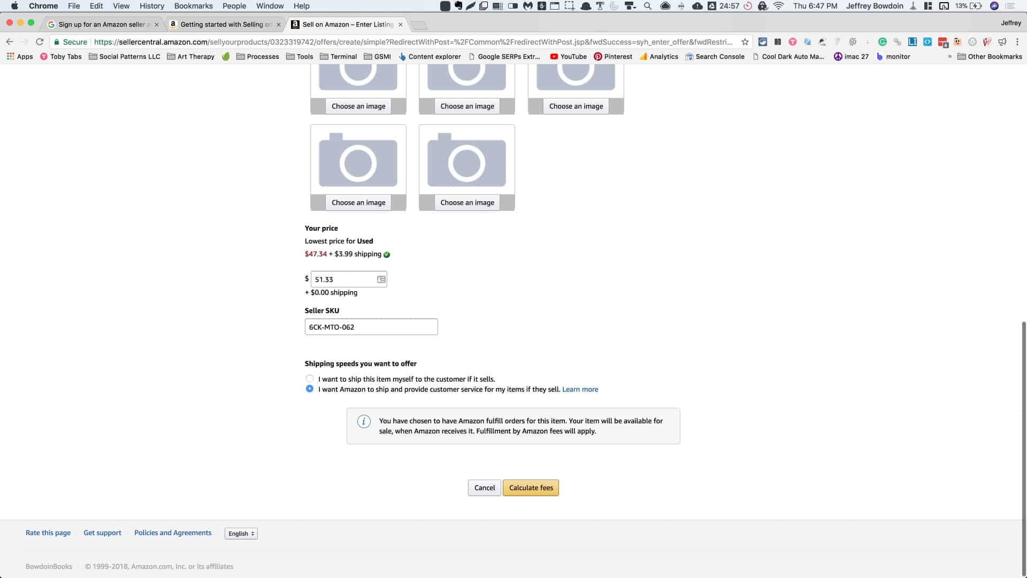
Task: Edit the Seller SKU field
Action: (x=371, y=326)
